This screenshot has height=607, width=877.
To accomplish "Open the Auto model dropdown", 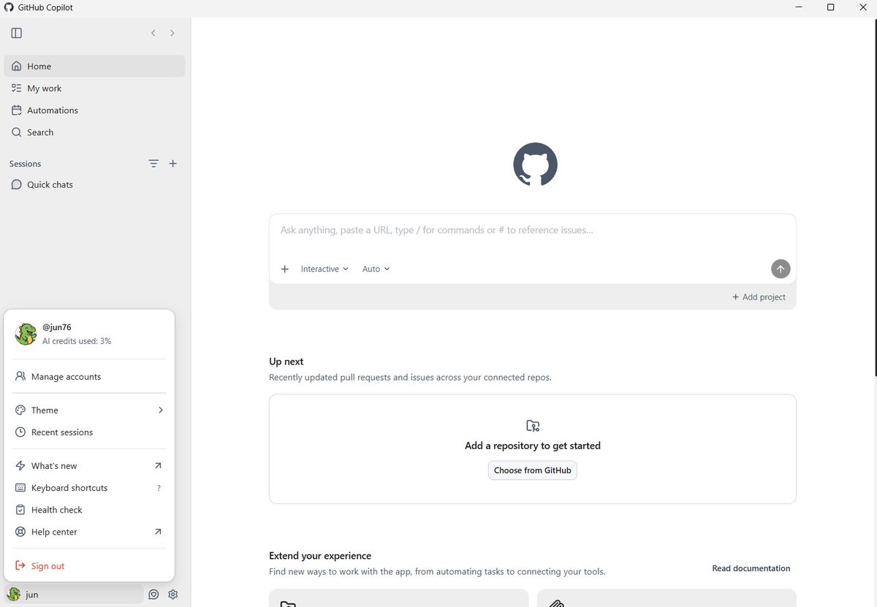I will [x=376, y=269].
